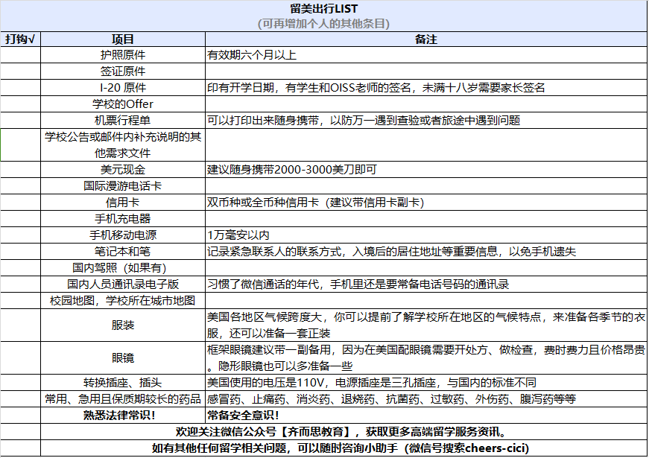
Task: Select the bold 熟悉法律常识！cell
Action: (x=123, y=415)
